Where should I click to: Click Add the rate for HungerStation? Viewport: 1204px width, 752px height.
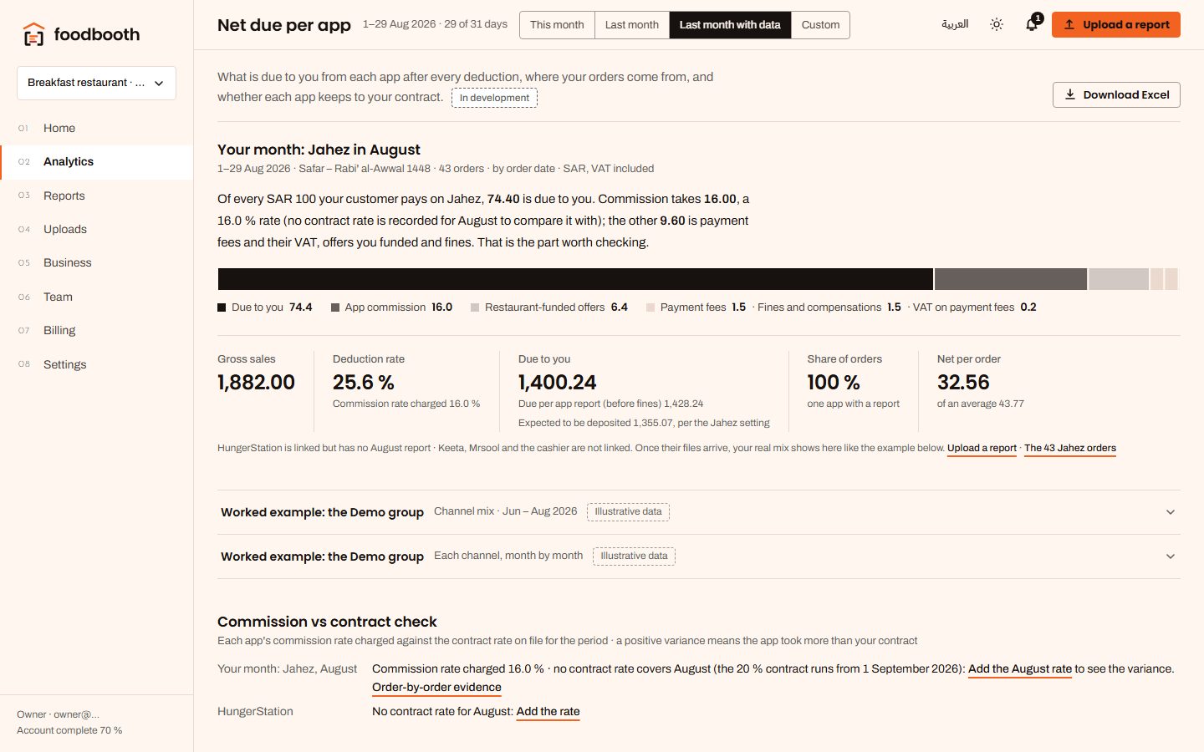pos(548,712)
